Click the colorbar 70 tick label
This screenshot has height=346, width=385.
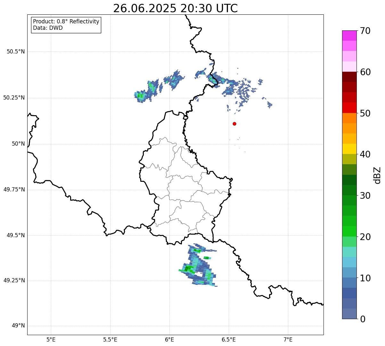(365, 31)
